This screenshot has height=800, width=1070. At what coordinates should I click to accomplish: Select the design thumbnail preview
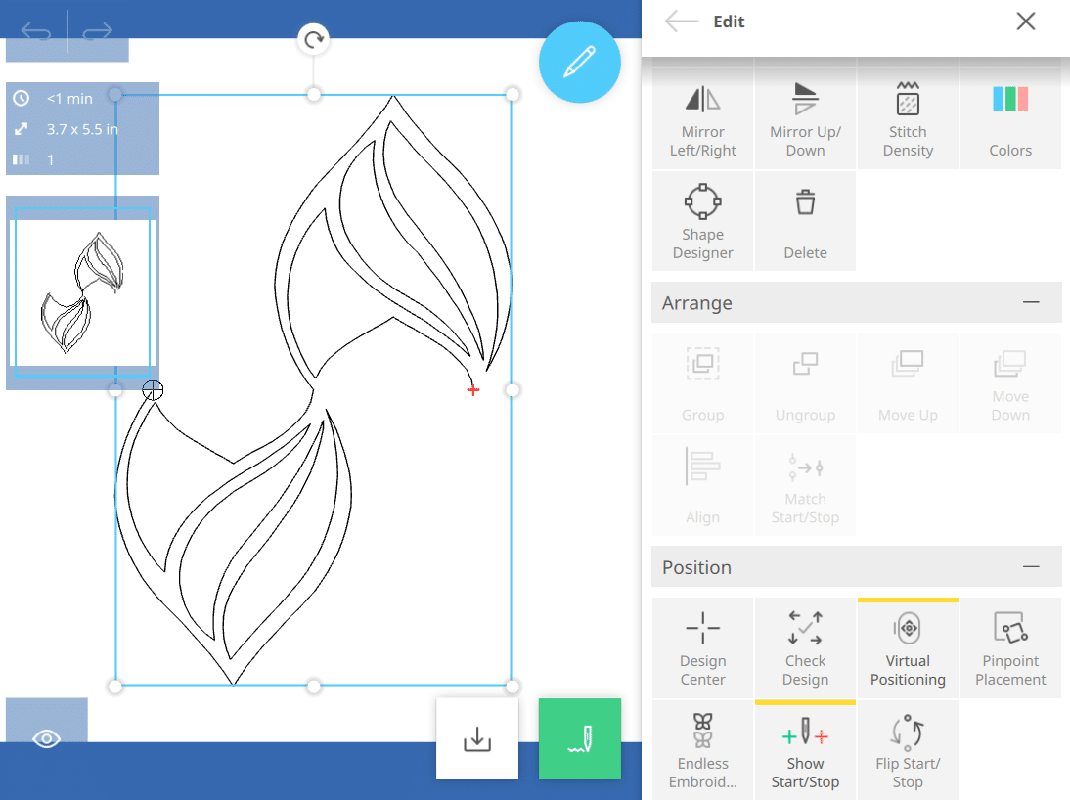82,292
